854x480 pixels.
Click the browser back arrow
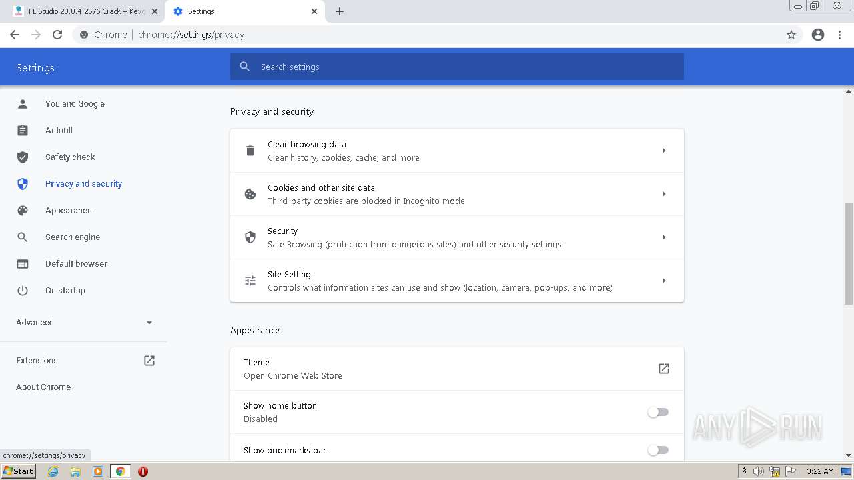(x=15, y=35)
